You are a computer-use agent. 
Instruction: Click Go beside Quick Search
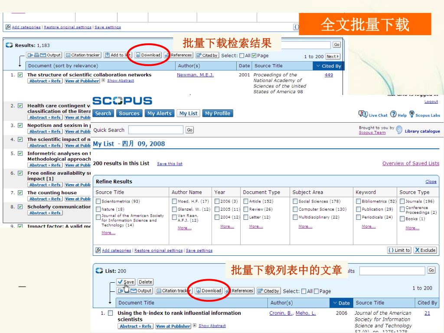(x=189, y=130)
